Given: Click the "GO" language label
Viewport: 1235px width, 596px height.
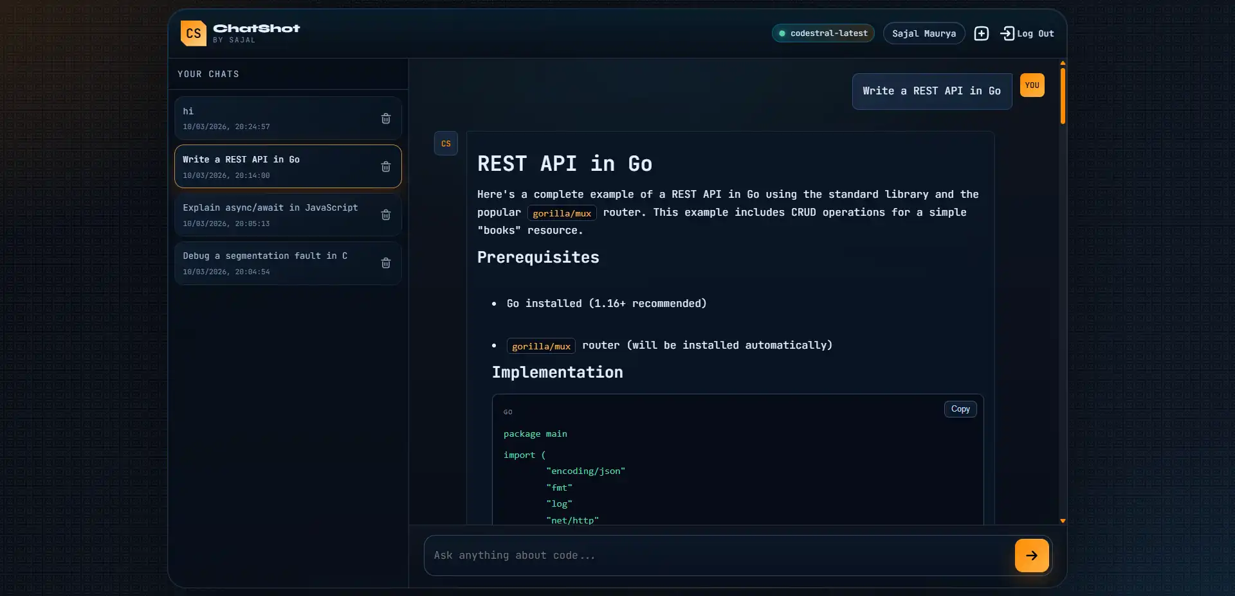Looking at the screenshot, I should point(508,412).
